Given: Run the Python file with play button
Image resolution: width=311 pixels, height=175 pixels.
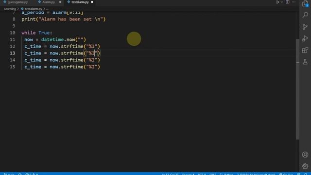Looking at the screenshot, I should tap(277, 2).
